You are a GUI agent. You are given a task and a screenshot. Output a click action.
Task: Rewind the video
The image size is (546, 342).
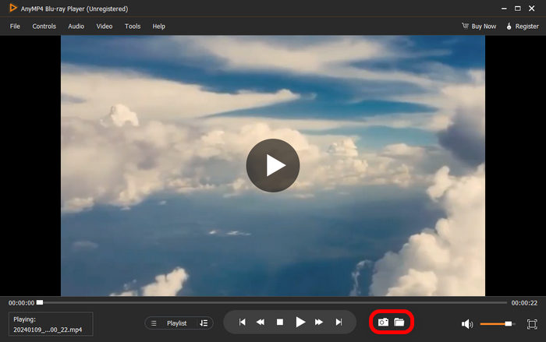(261, 322)
